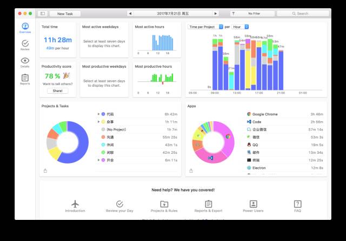Open the No Filter dropdown

click(252, 14)
